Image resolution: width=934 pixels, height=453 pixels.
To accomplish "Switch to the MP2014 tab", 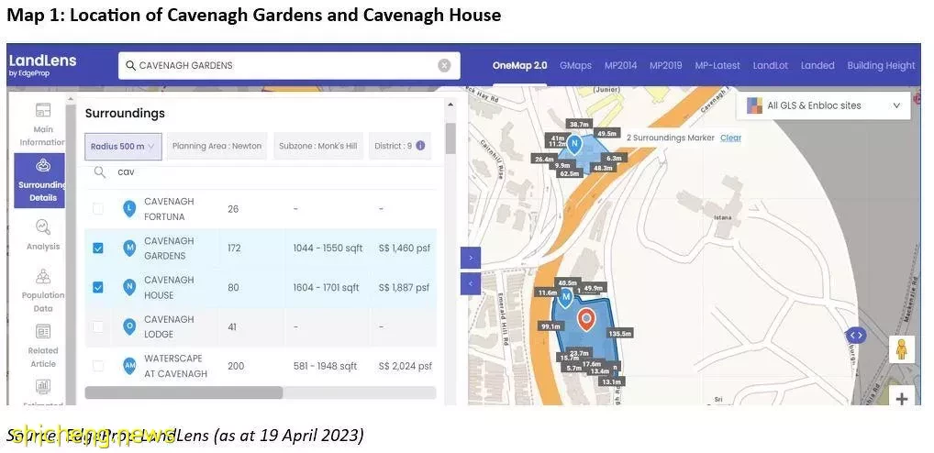I will pyautogui.click(x=621, y=65).
